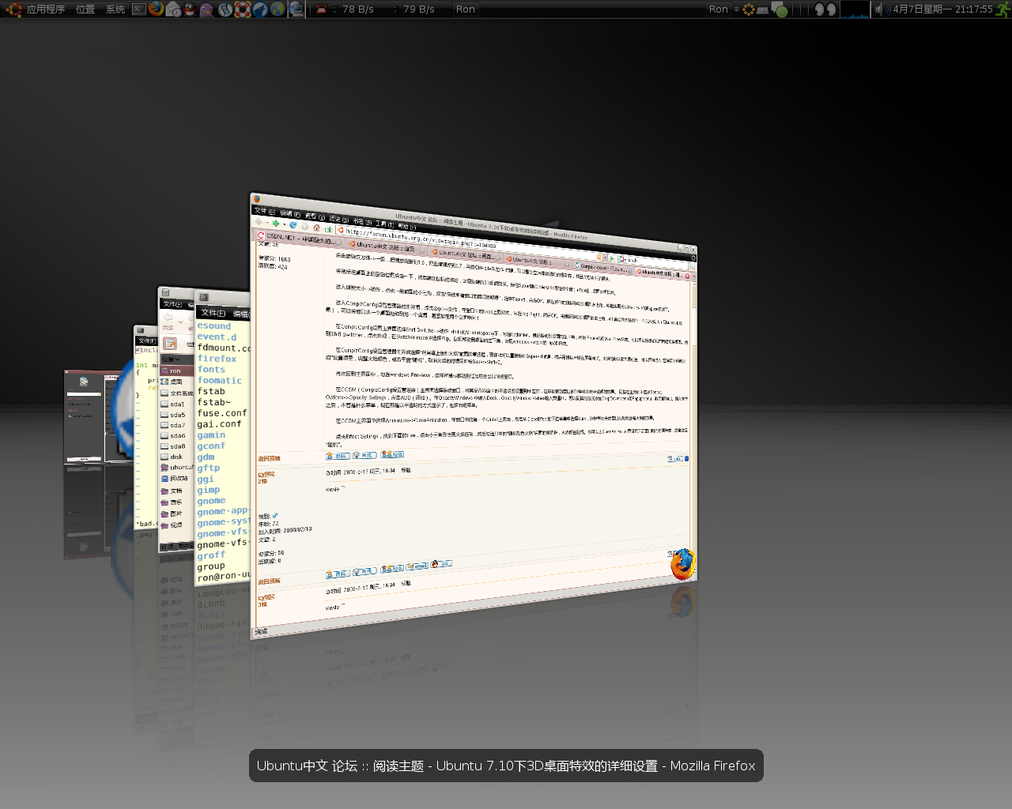Click 'fuse.conf' in the terminal listing
The width and height of the screenshot is (1012, 809).
pyautogui.click(x=222, y=413)
